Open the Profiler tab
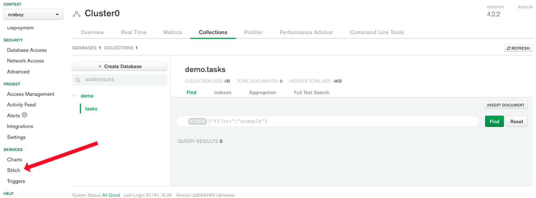This screenshot has width=536, height=198. click(x=253, y=32)
